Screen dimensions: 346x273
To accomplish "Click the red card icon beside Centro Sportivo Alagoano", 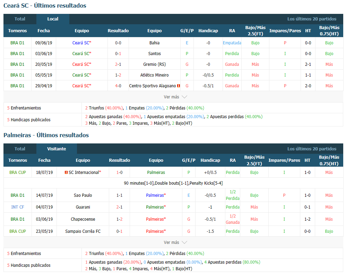I will tap(179, 86).
